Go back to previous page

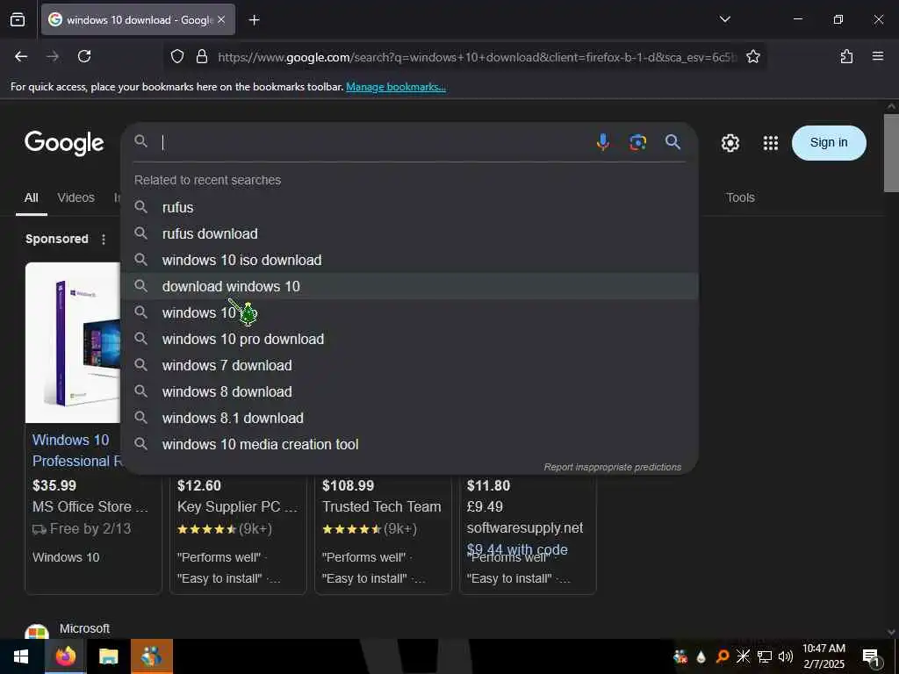click(x=21, y=56)
